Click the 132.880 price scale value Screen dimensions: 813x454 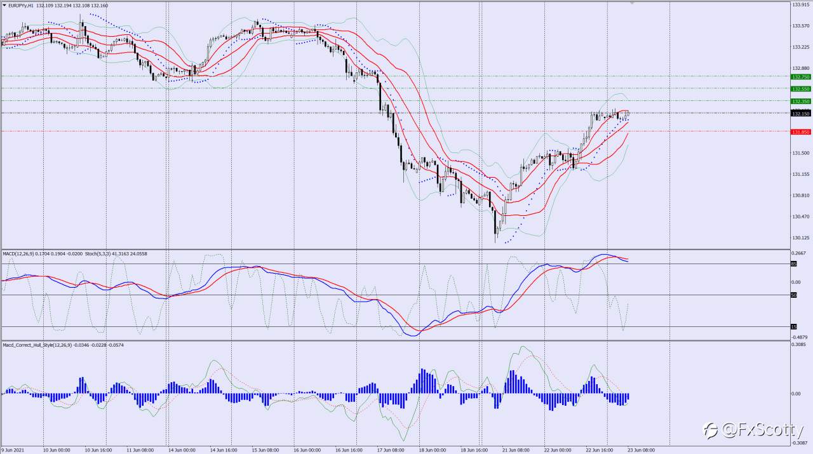[x=801, y=68]
